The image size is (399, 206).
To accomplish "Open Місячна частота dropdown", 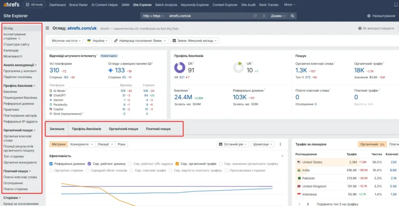I will pos(66,41).
